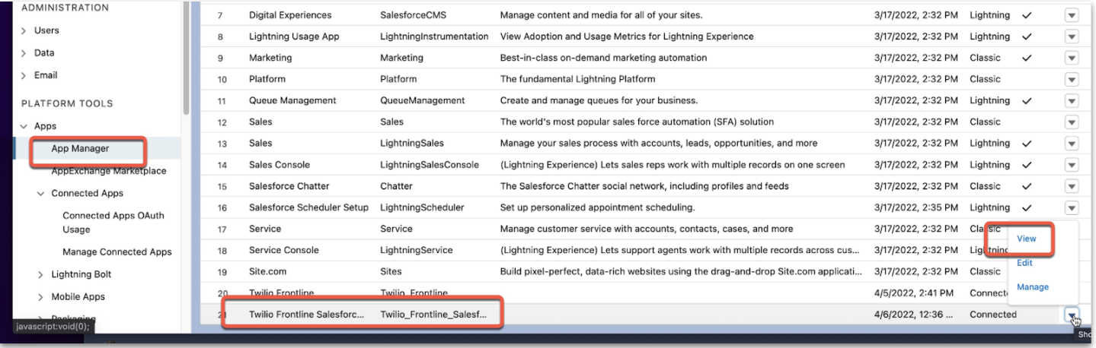
Task: Open row actions dropdown for Lightning Usage App
Action: pyautogui.click(x=1072, y=36)
